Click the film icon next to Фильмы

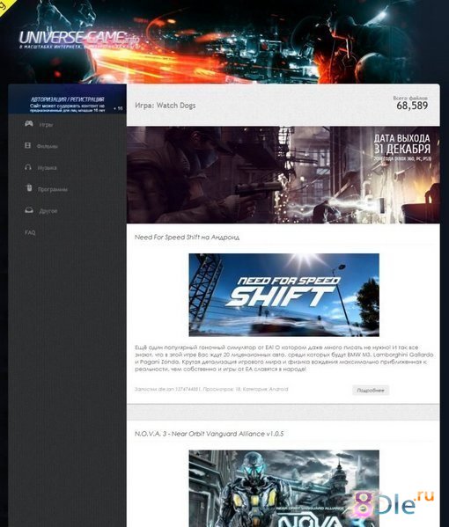(27, 145)
